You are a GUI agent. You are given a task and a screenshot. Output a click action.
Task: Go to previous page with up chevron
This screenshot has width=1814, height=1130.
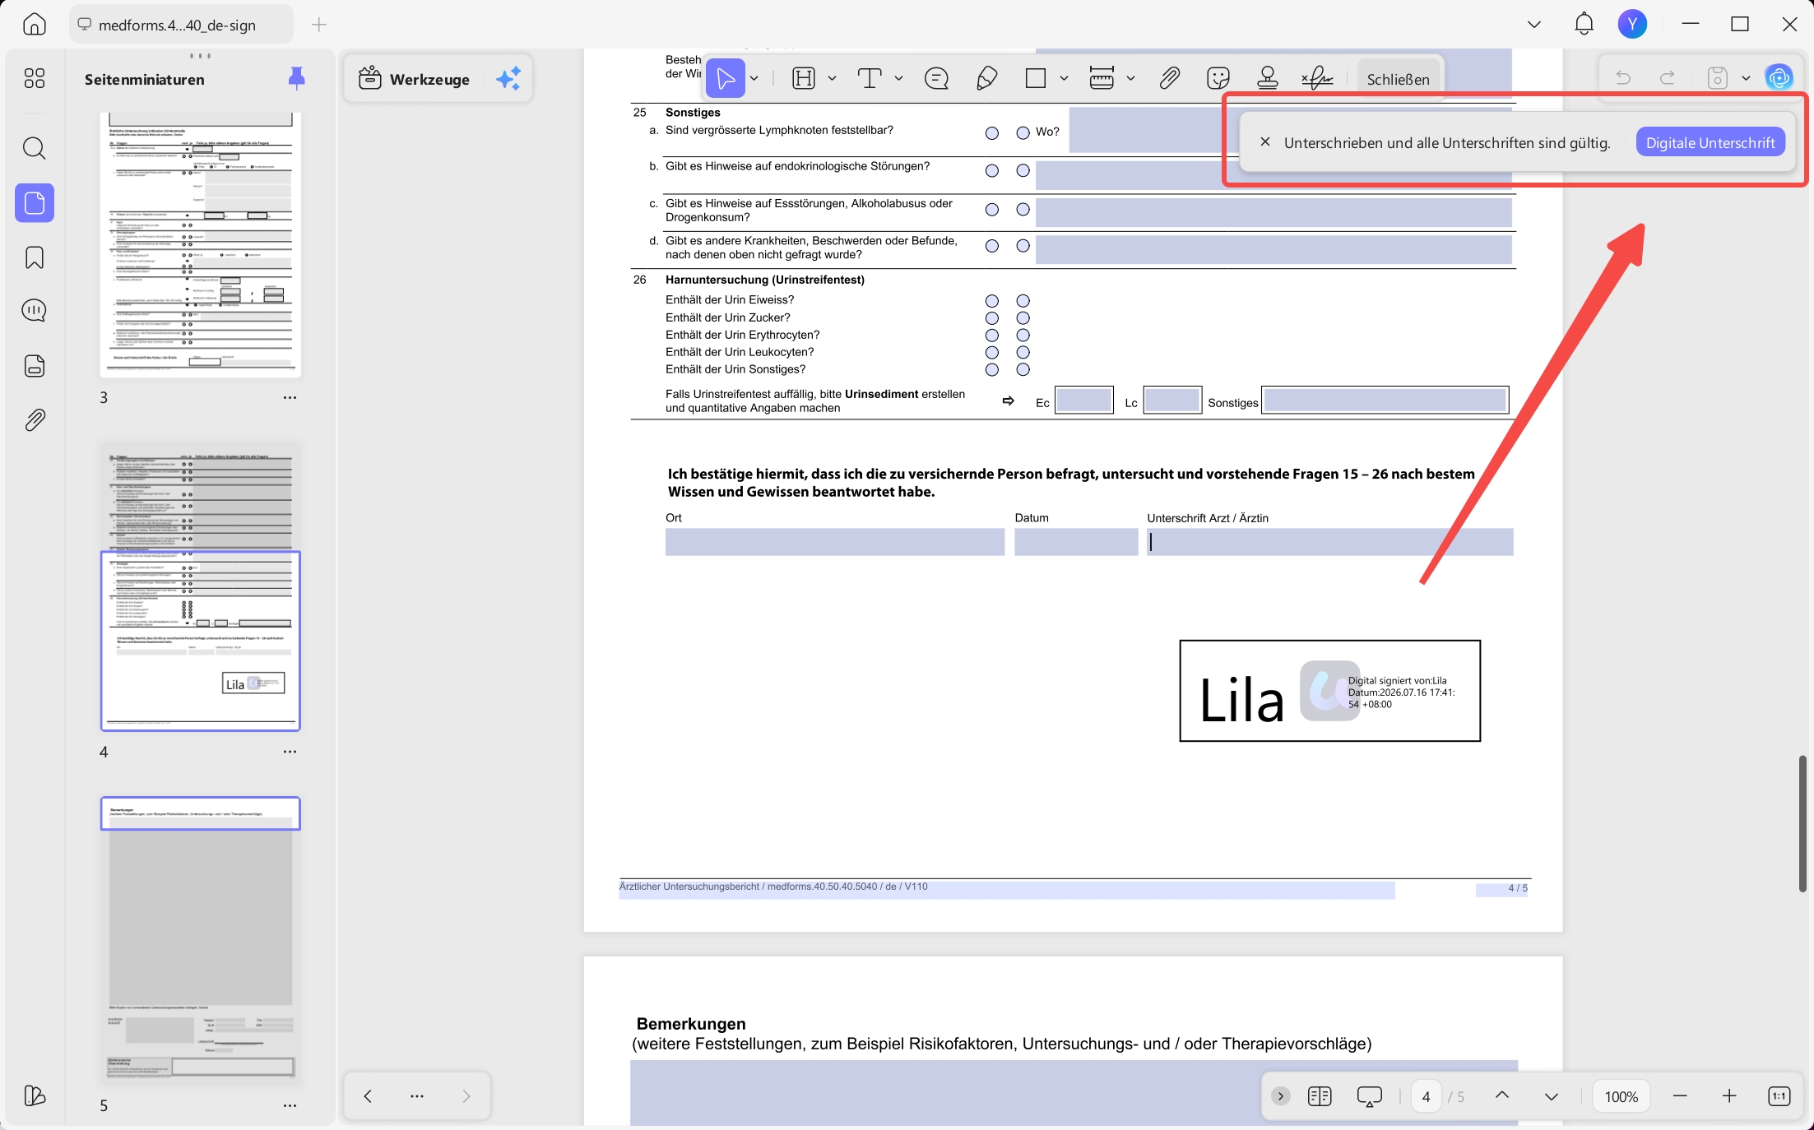tap(1502, 1095)
